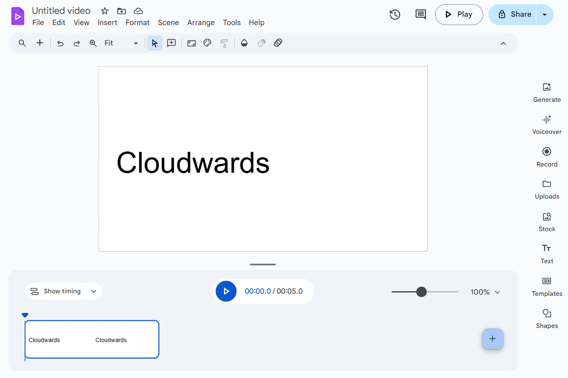Open the comments panel icon
This screenshot has width=568, height=378.
(420, 15)
